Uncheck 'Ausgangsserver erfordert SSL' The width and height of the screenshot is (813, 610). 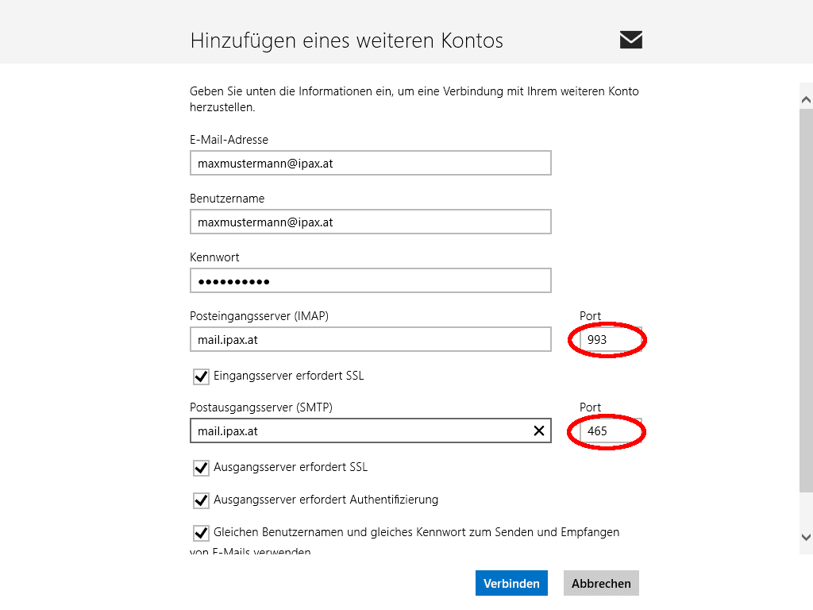201,468
